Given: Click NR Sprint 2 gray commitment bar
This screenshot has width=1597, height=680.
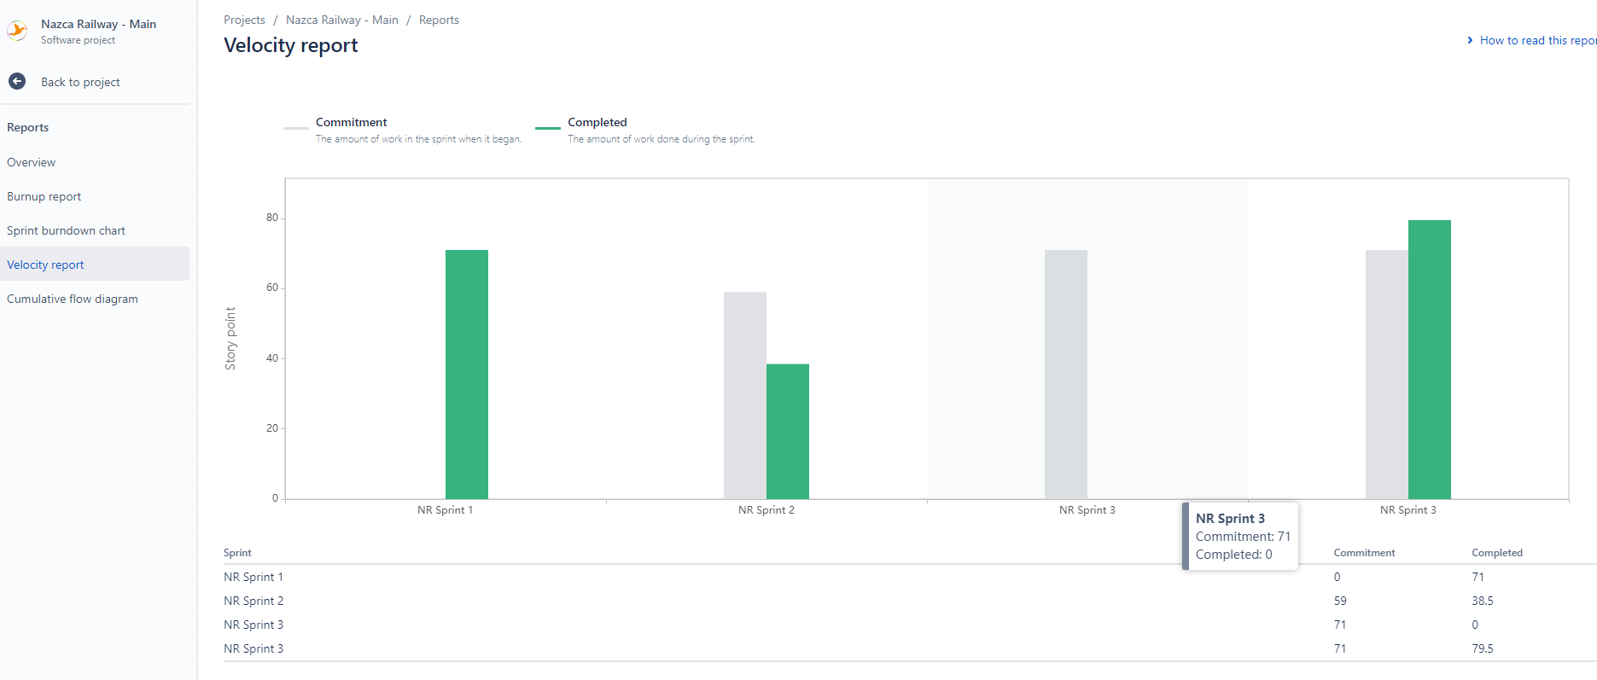Looking at the screenshot, I should point(745,396).
